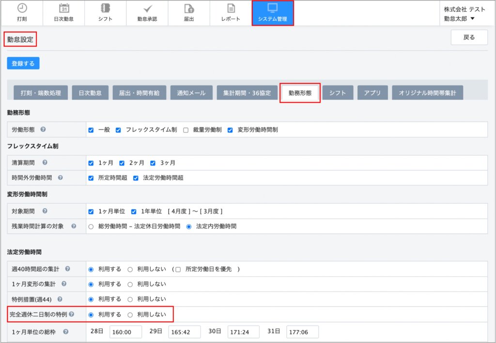
Task: Switch to the 集計期間・36協定 tab
Action: [x=247, y=93]
